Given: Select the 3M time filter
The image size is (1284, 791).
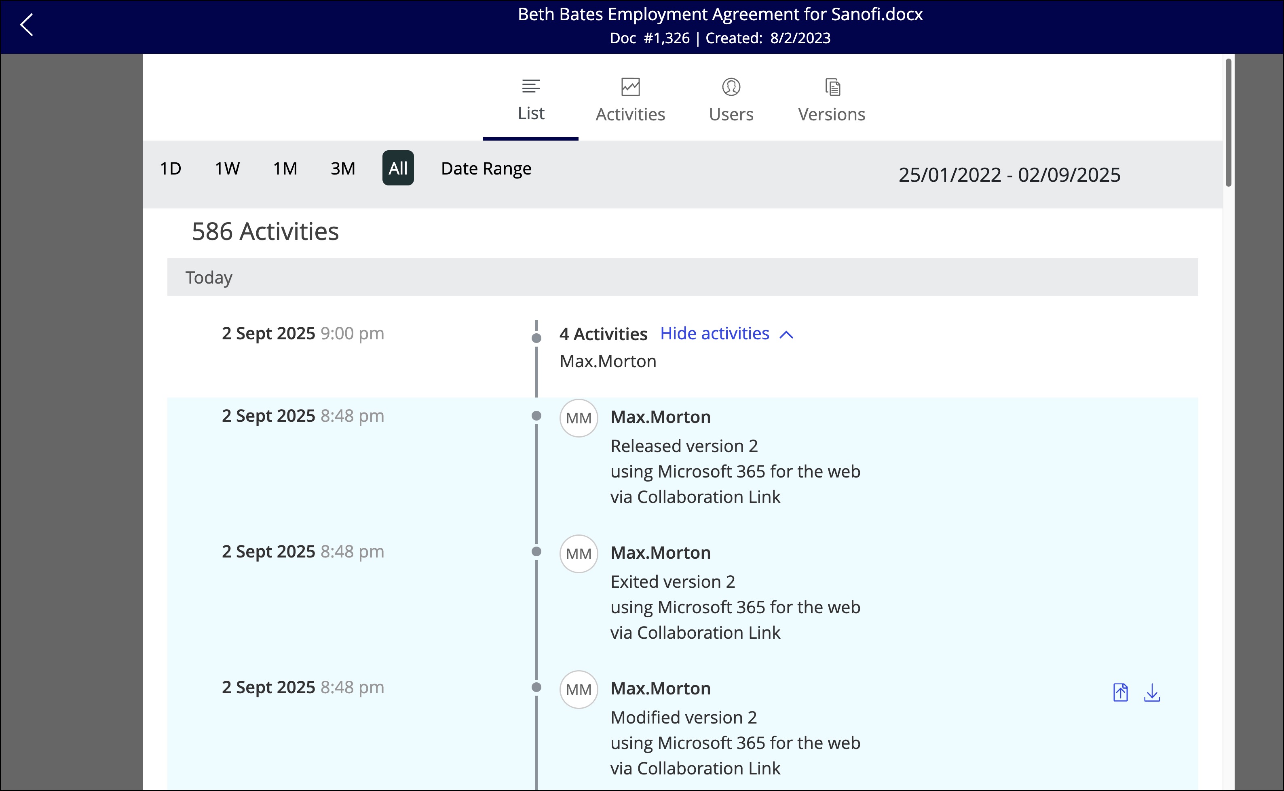Looking at the screenshot, I should [x=343, y=168].
